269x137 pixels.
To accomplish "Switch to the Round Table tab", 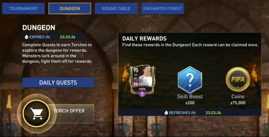I will [116, 9].
